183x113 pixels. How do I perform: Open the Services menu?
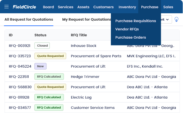(x=66, y=7)
